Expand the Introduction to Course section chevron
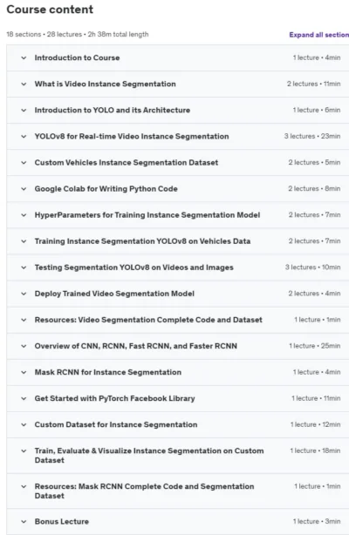Screen dimensions: 349x535 [24, 58]
